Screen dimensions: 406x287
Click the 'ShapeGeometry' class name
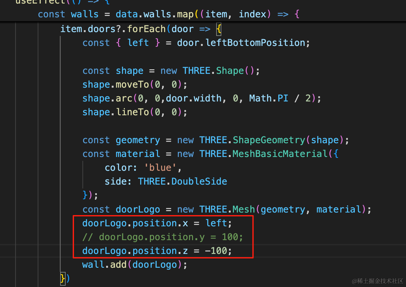(x=269, y=140)
